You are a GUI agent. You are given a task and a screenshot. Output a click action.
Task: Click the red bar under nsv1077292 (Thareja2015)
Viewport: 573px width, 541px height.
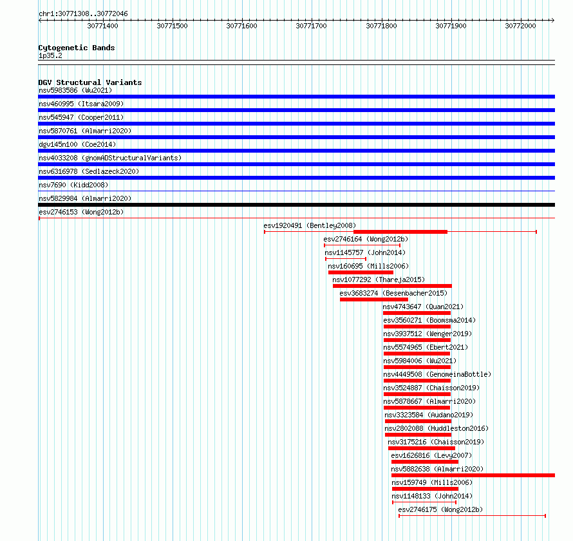(392, 286)
